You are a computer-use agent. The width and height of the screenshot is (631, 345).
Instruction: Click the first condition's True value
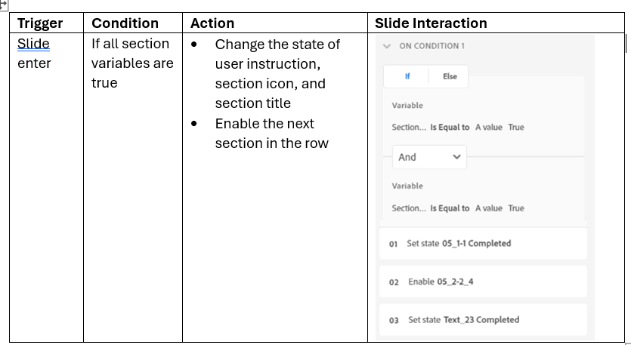pyautogui.click(x=516, y=128)
